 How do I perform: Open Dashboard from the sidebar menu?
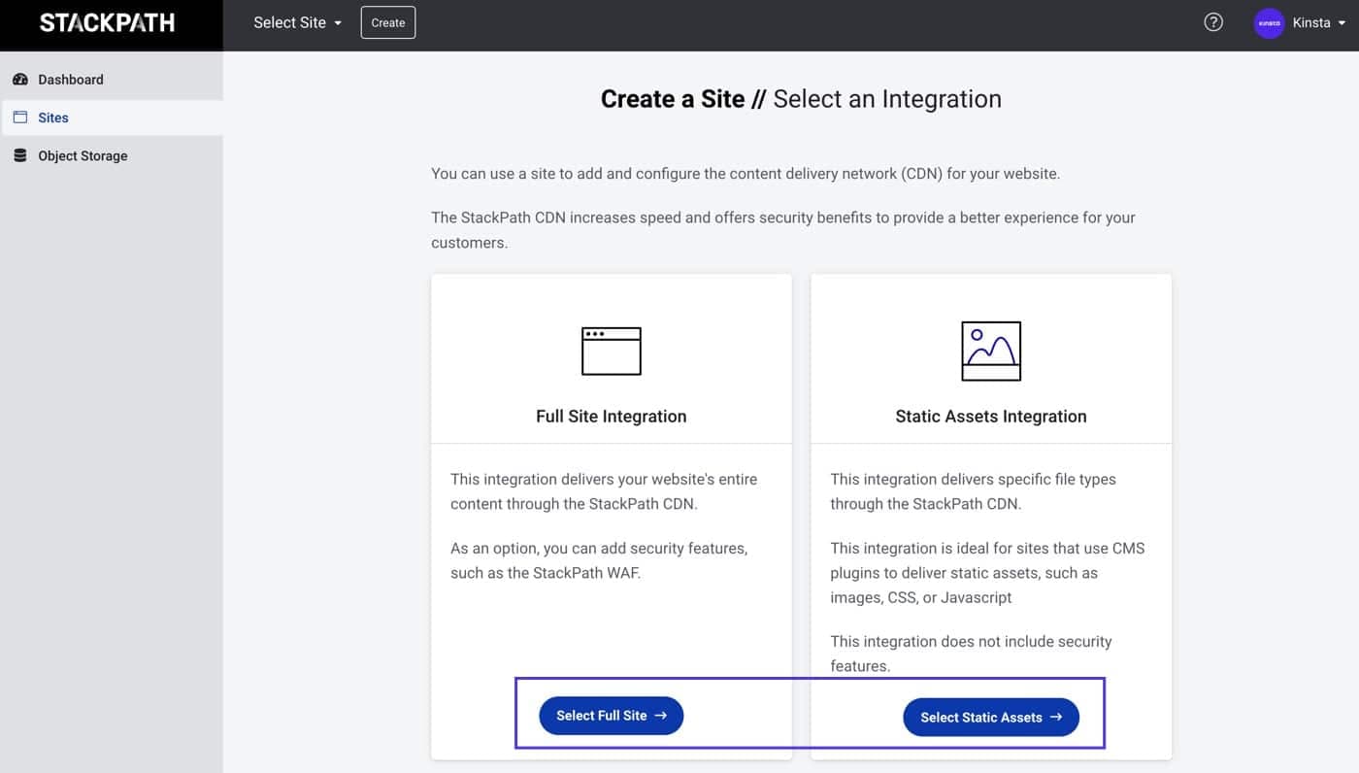click(70, 79)
